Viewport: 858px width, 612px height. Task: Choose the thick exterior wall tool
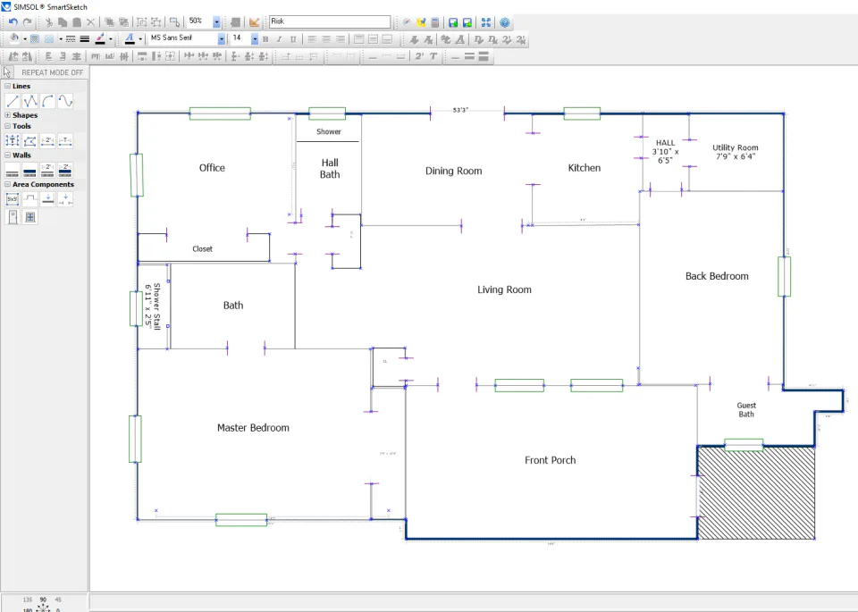tap(30, 170)
